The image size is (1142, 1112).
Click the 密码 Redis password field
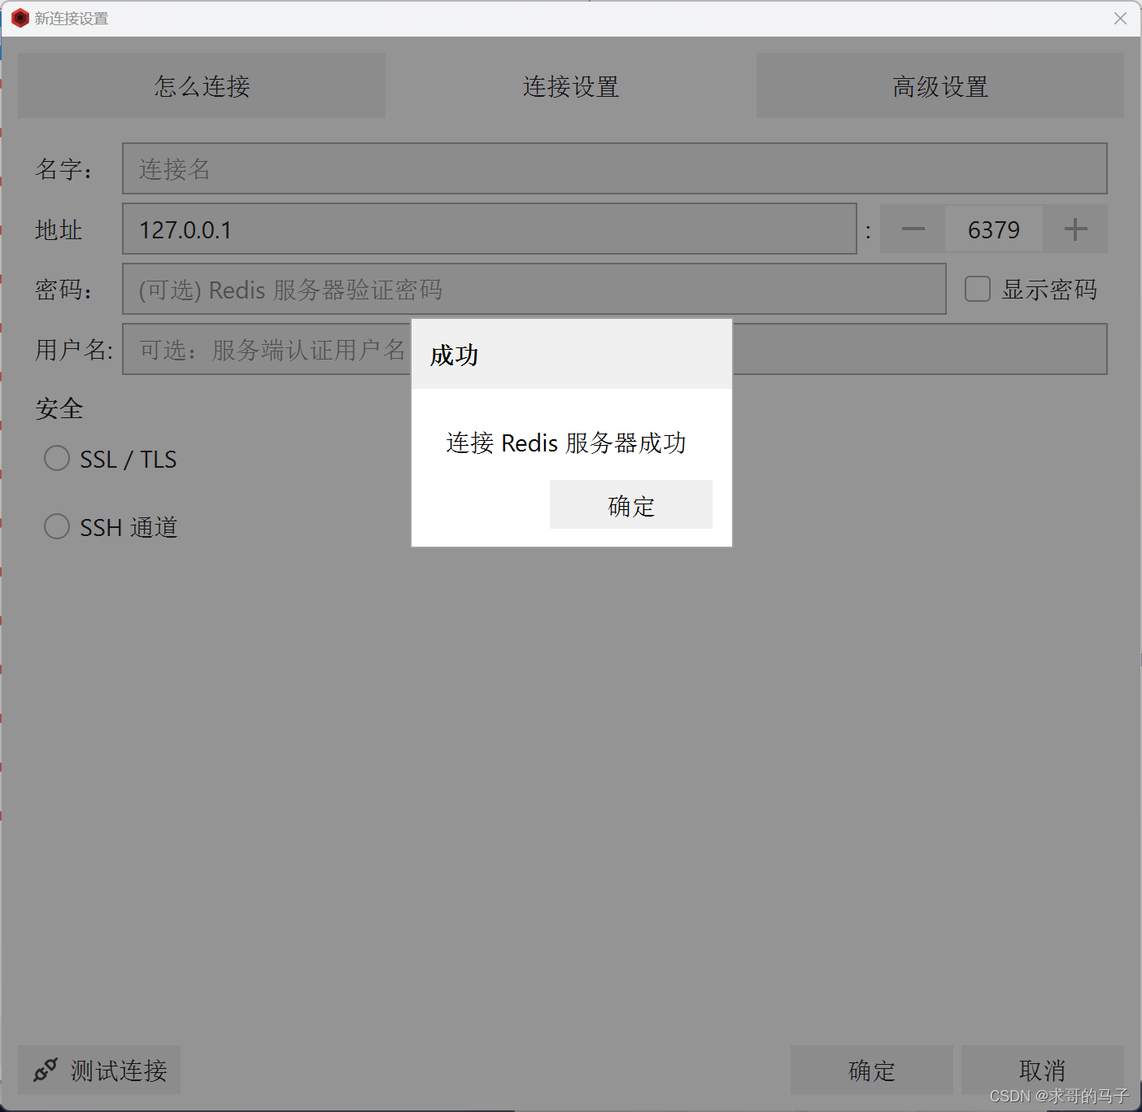(x=534, y=289)
